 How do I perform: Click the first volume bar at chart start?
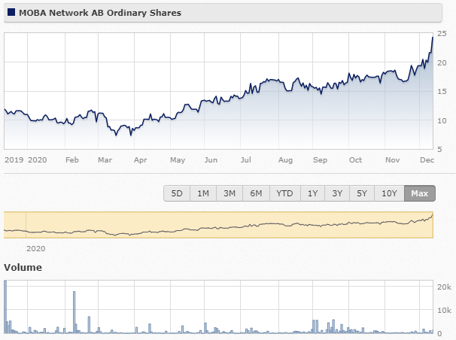(5, 307)
